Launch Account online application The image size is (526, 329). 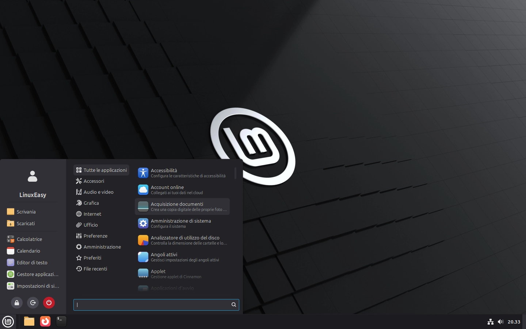(x=182, y=190)
